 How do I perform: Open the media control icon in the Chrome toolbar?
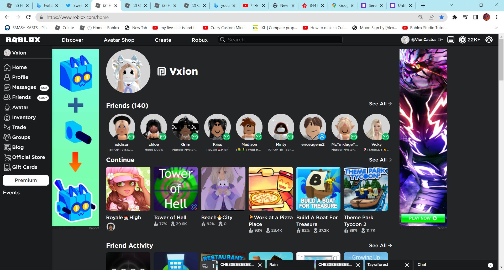point(465,17)
